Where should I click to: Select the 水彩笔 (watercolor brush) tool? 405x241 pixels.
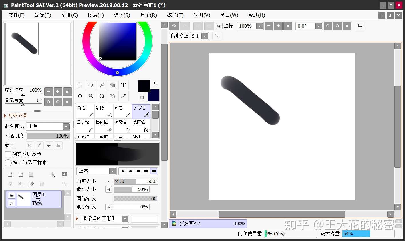click(x=141, y=111)
